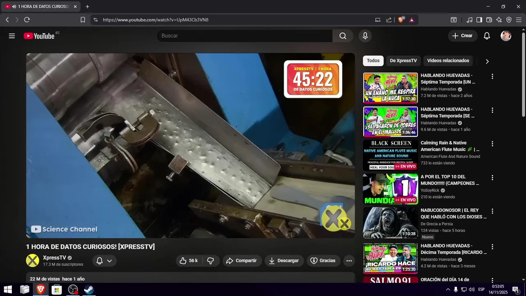
Task: Open tab search icon in toolbar
Action: pos(454,20)
